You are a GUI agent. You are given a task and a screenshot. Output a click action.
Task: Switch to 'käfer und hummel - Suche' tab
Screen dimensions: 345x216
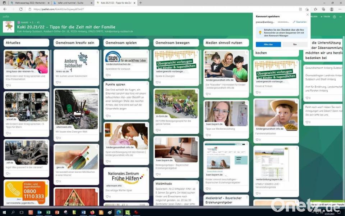click(70, 3)
